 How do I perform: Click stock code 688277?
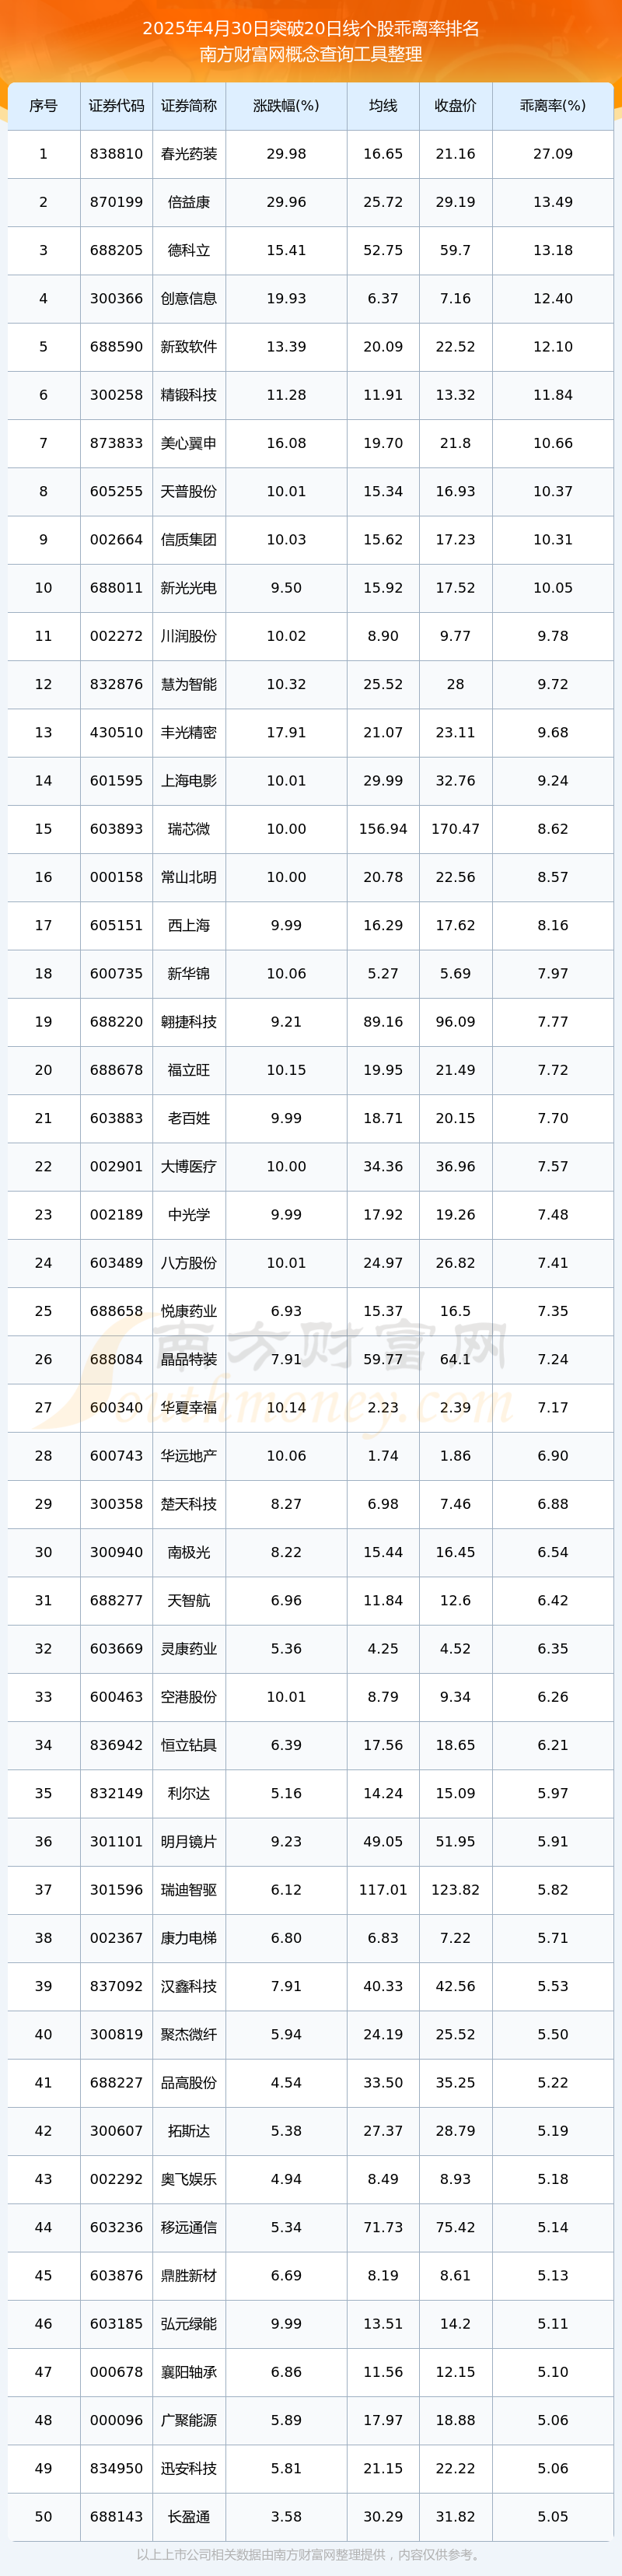tap(116, 1600)
